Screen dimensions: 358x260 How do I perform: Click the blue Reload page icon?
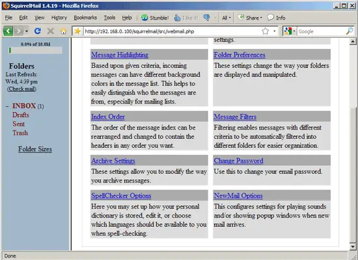coord(38,31)
